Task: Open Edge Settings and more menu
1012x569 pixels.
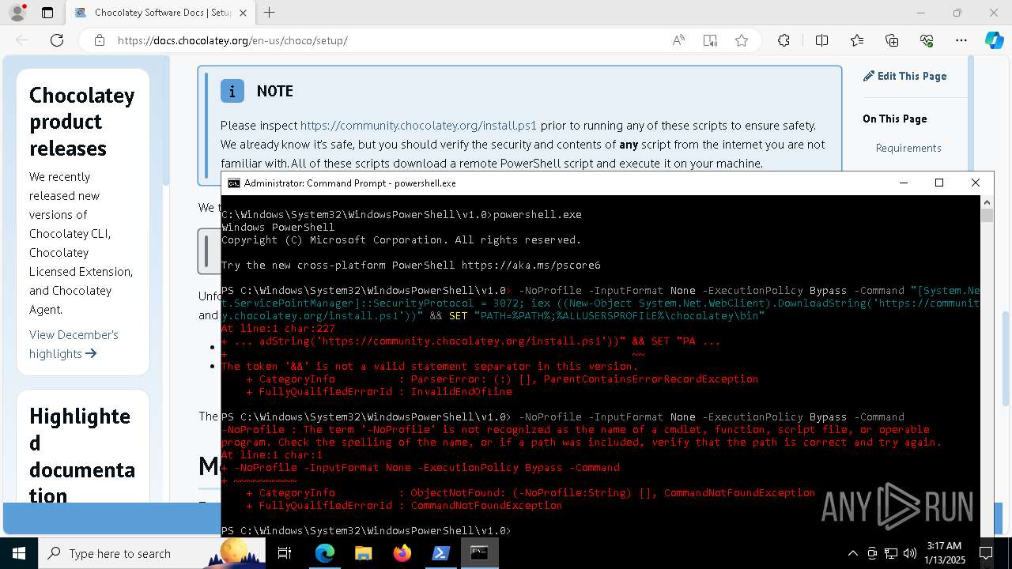Action: [x=961, y=40]
